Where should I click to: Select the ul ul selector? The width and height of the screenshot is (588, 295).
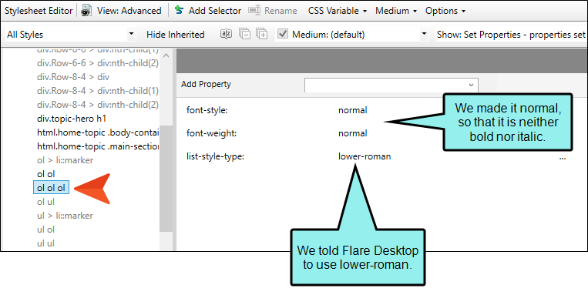(45, 243)
